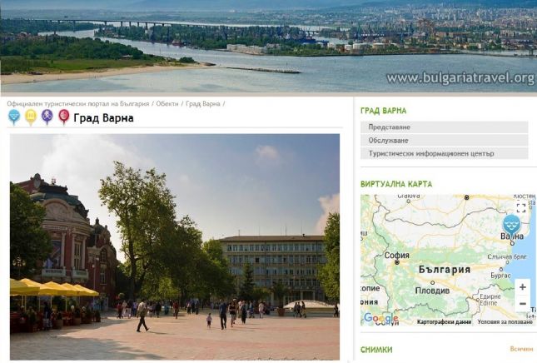Open Туристически информационен център section
This screenshot has height=363, width=537.
coord(445,153)
